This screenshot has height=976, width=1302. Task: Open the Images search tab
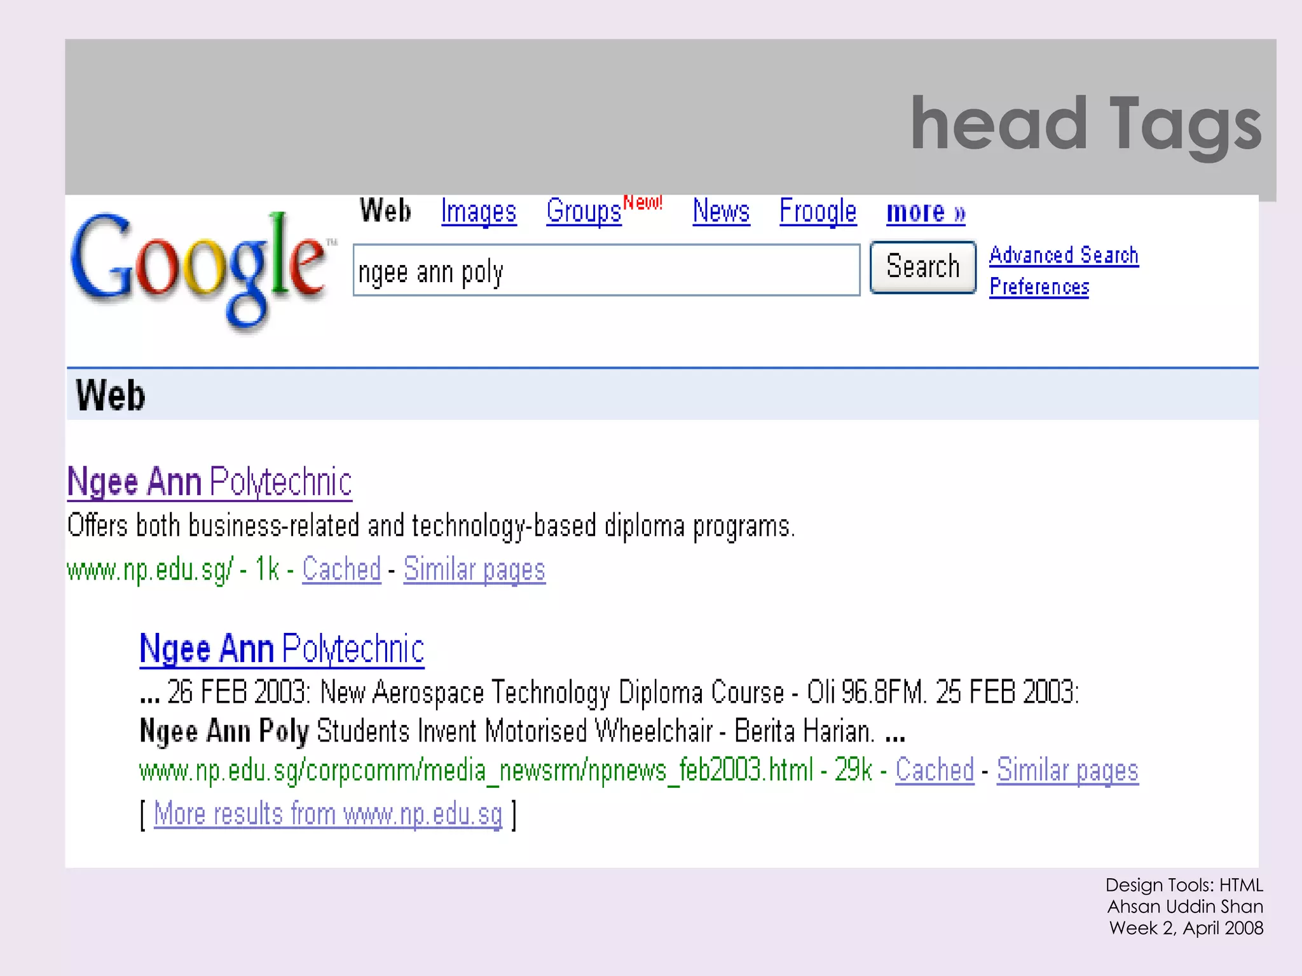[479, 212]
